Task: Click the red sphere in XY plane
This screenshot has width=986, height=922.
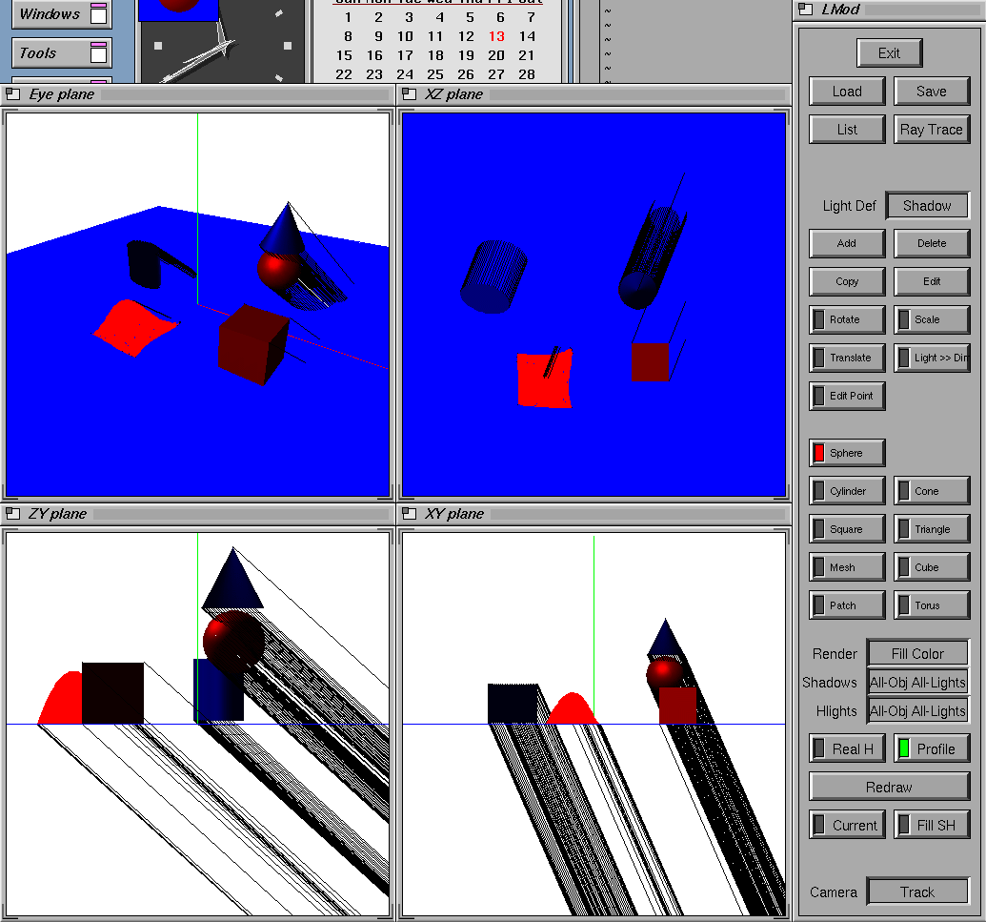Action: (665, 671)
